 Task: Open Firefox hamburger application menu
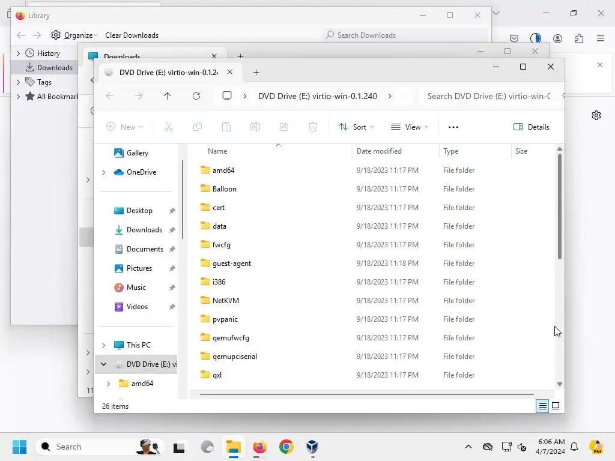point(601,38)
